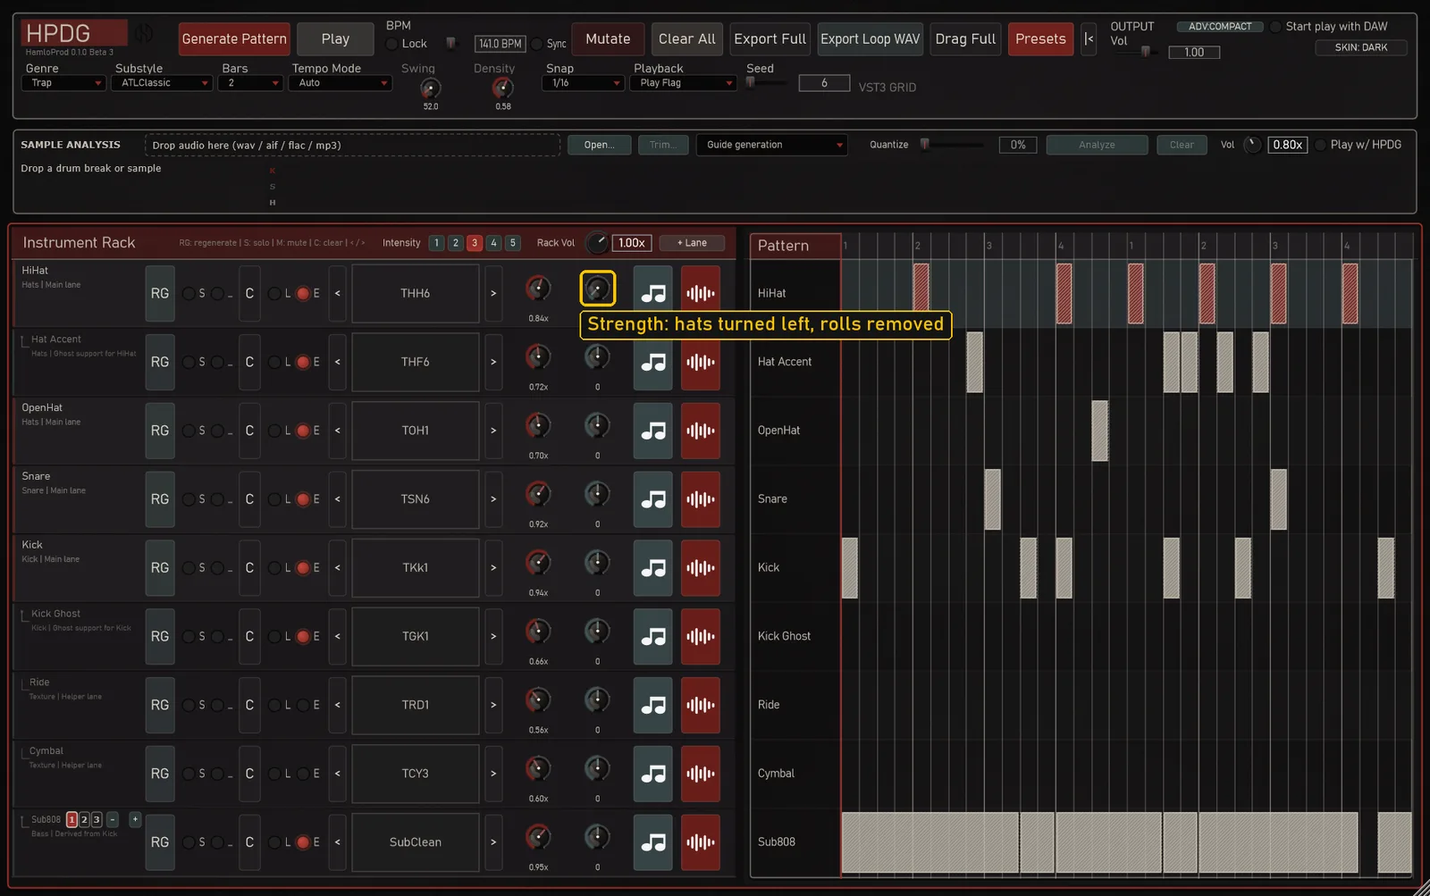Viewport: 1430px width, 896px height.
Task: Click the Sub808 lane's waveform icon
Action: pyautogui.click(x=701, y=842)
